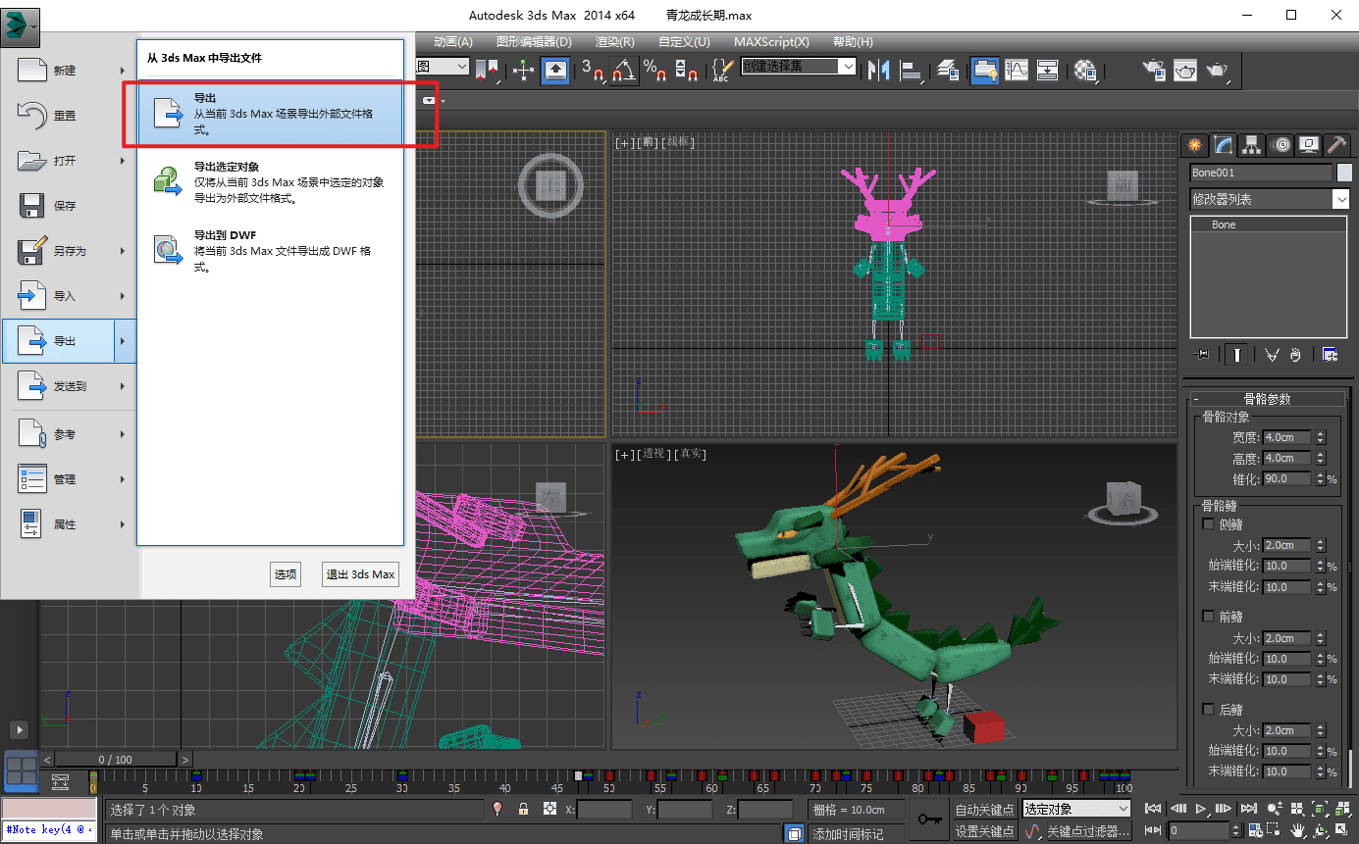1359x844 pixels.
Task: Open the 关键点过滤器 button
Action: [x=1088, y=831]
